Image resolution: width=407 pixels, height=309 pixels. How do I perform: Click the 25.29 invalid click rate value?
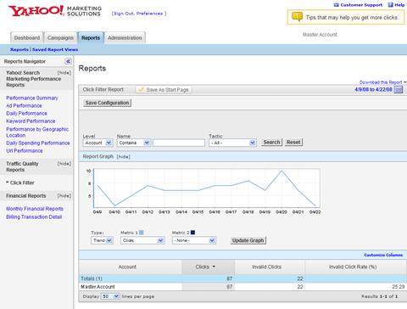(399, 287)
